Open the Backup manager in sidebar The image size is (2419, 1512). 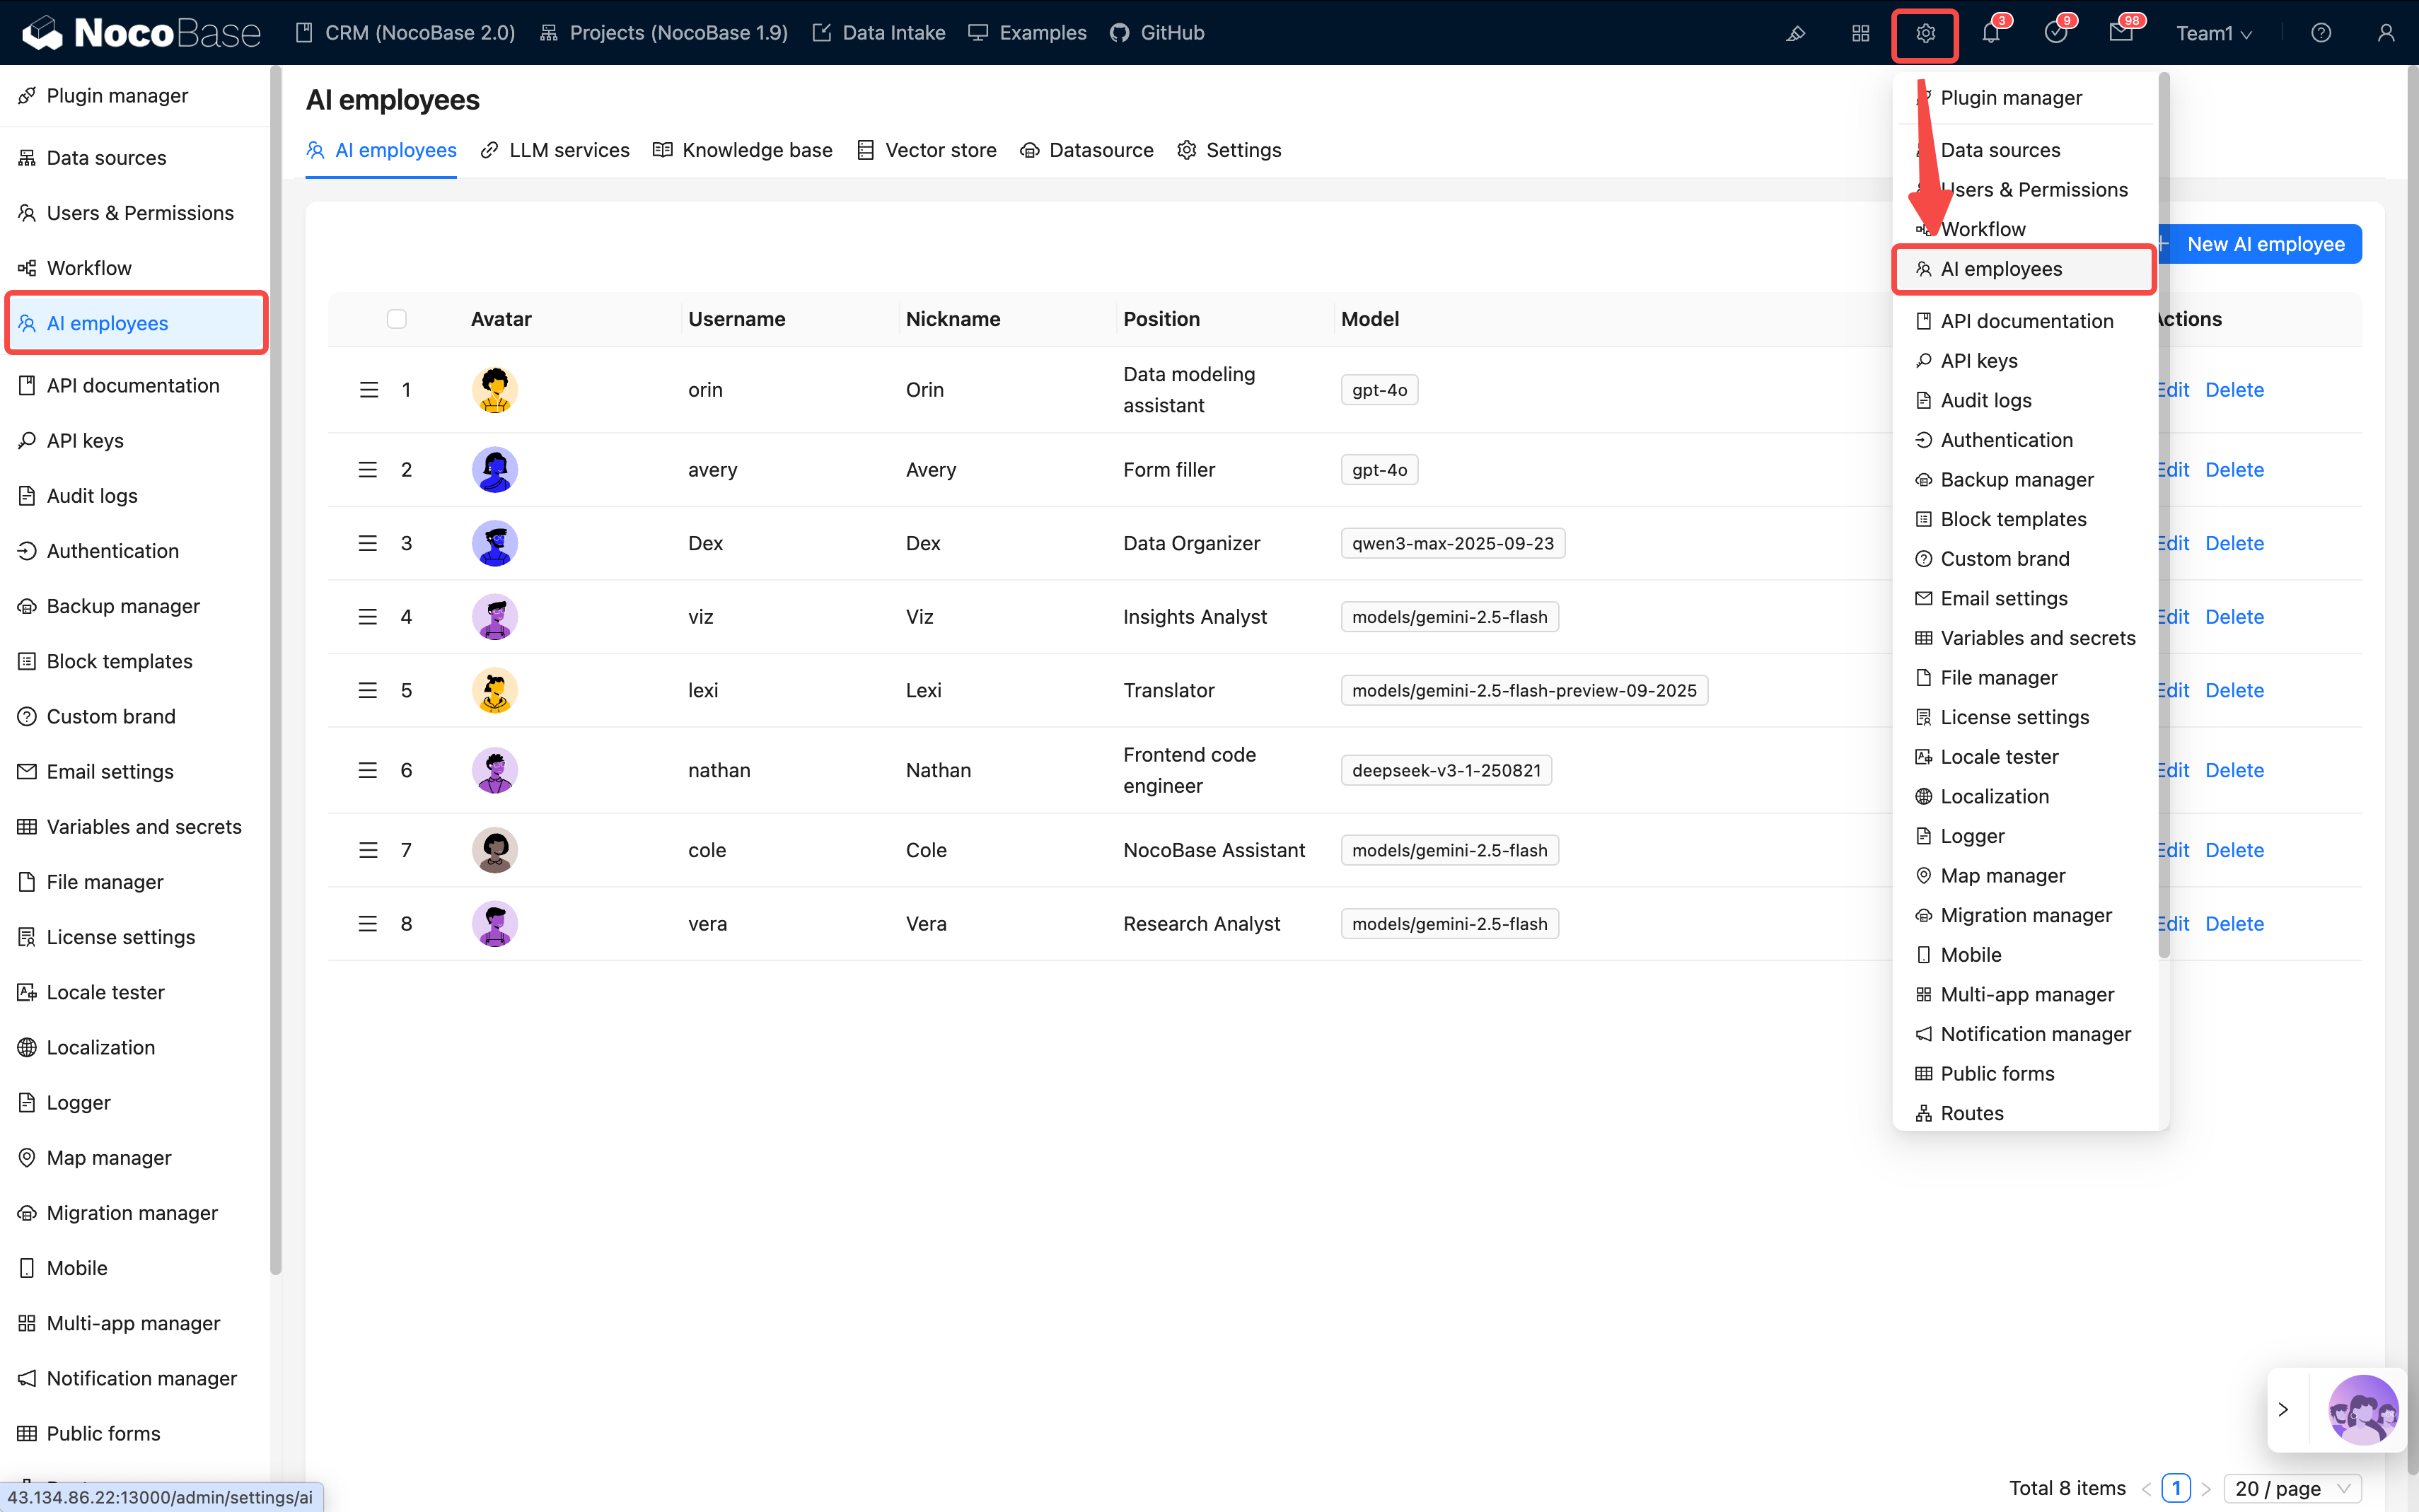tap(123, 605)
